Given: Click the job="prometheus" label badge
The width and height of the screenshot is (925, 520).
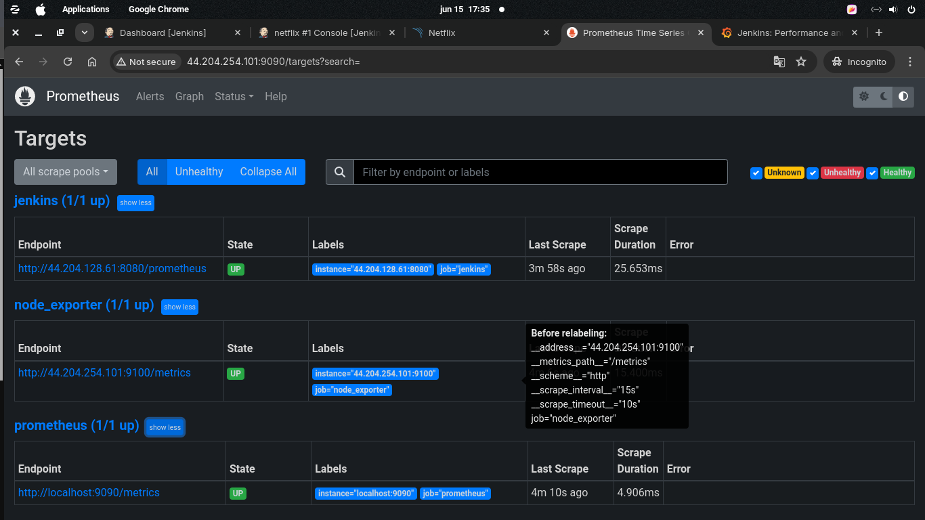Looking at the screenshot, I should tap(455, 494).
